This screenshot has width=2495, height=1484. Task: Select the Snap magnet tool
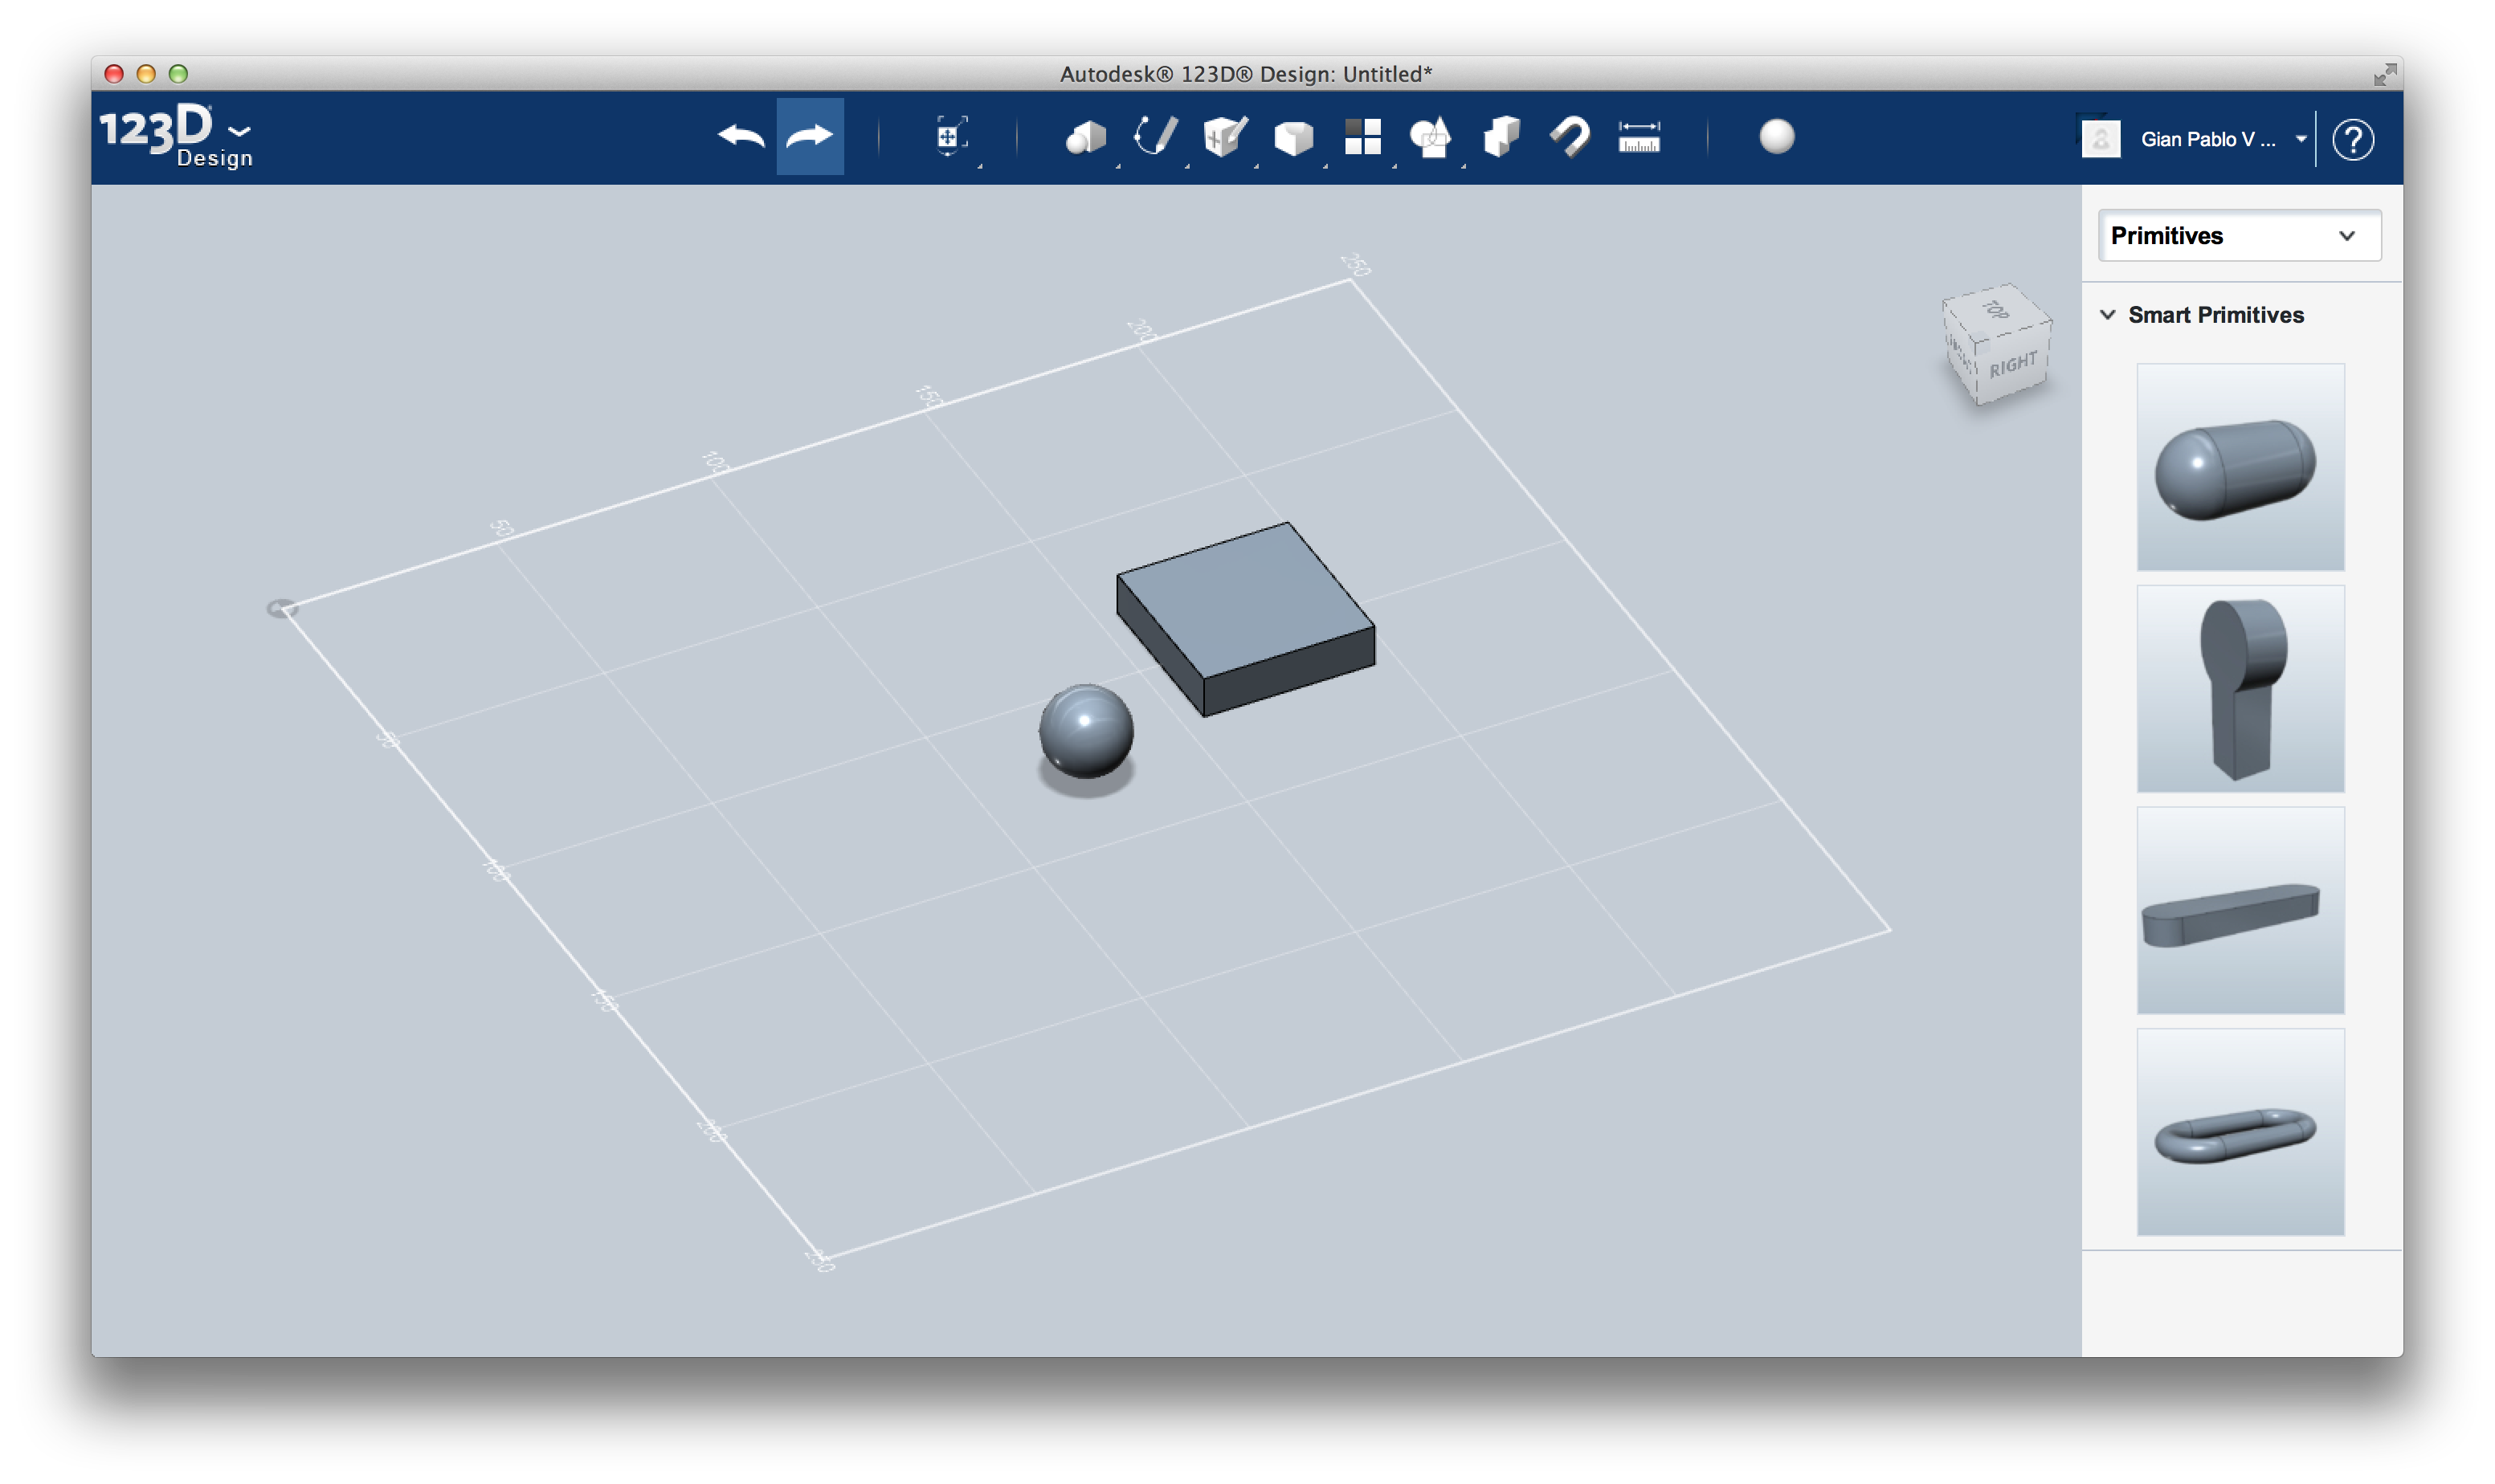click(x=1570, y=137)
